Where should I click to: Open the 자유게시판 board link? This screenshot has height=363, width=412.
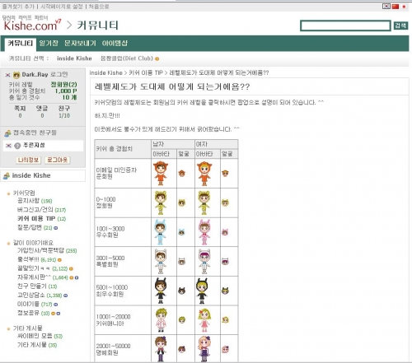coord(35,277)
